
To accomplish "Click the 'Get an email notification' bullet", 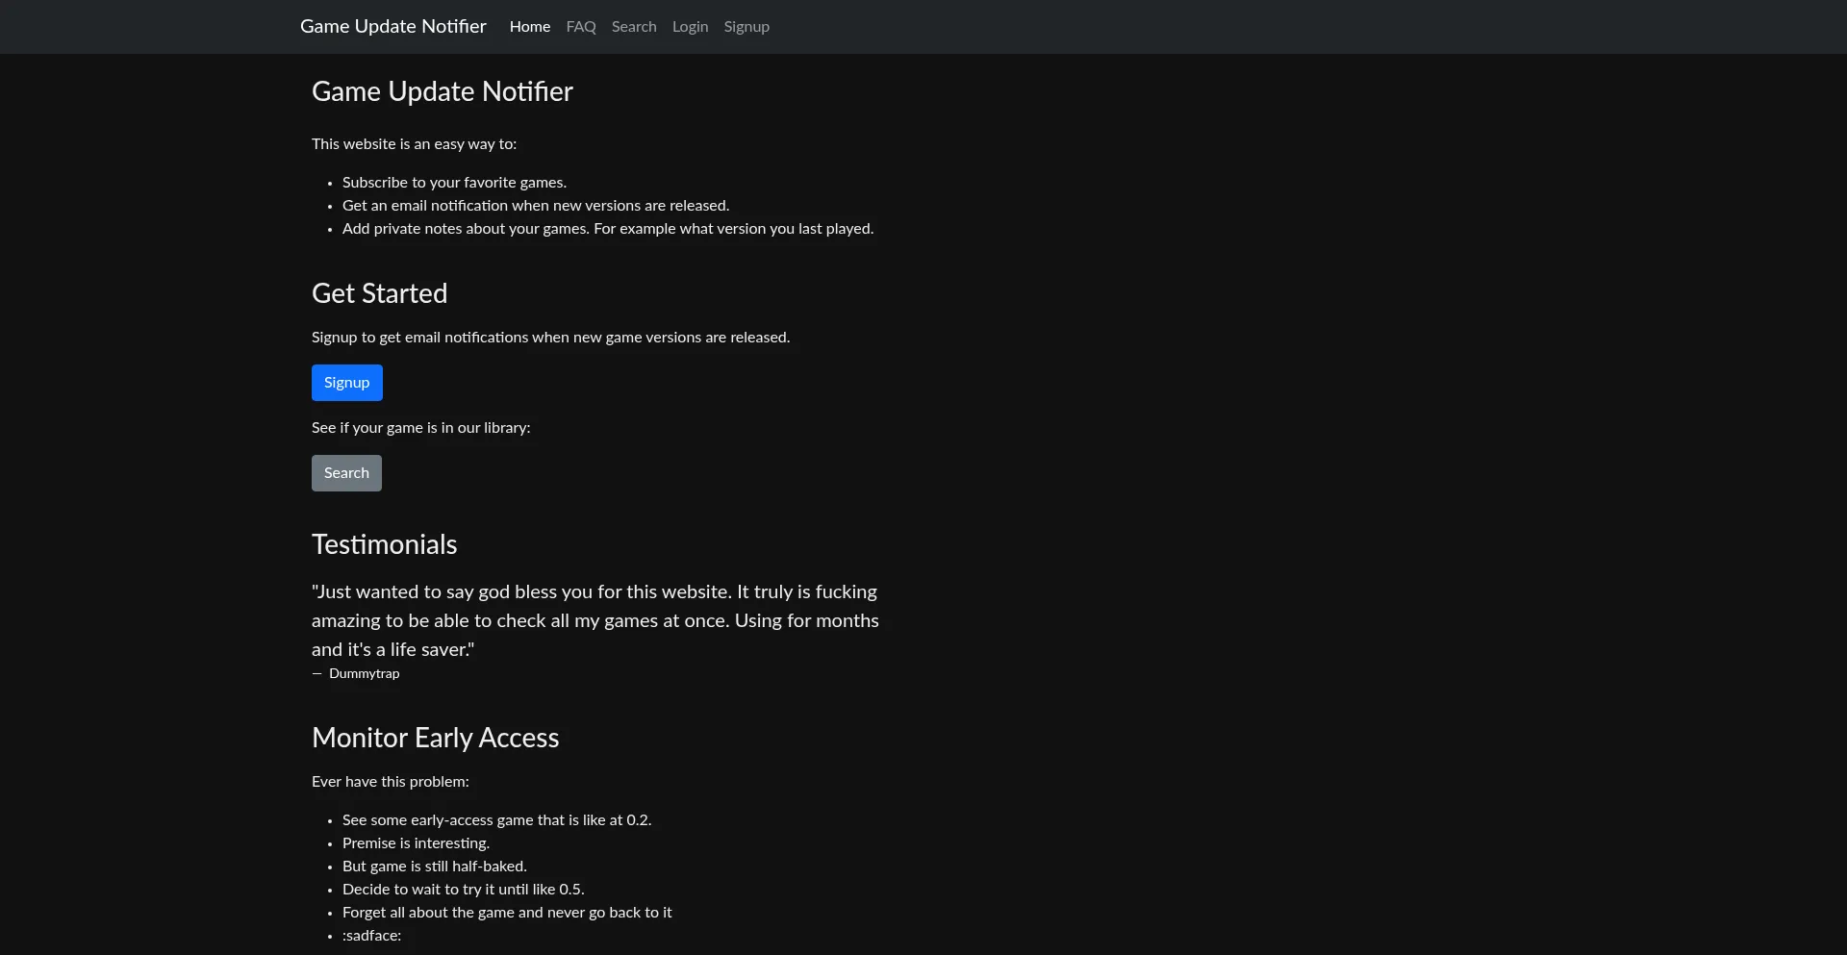I will 536,206.
